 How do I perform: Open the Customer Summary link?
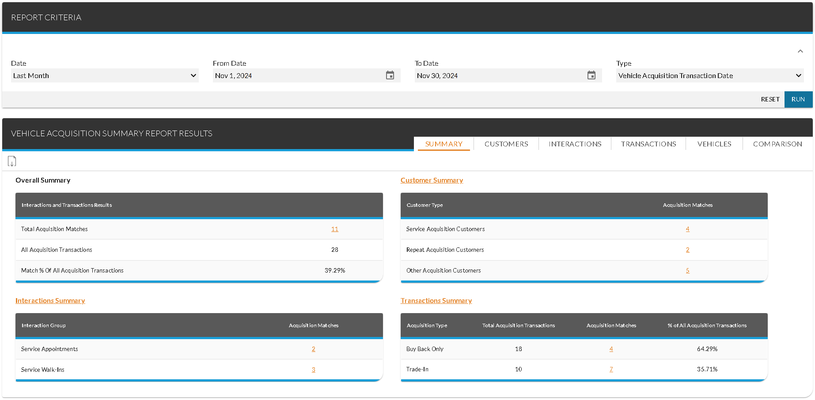432,180
